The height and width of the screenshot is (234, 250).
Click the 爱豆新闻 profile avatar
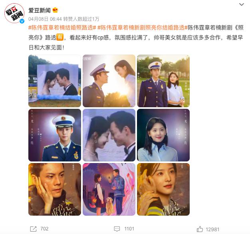[x=14, y=14]
